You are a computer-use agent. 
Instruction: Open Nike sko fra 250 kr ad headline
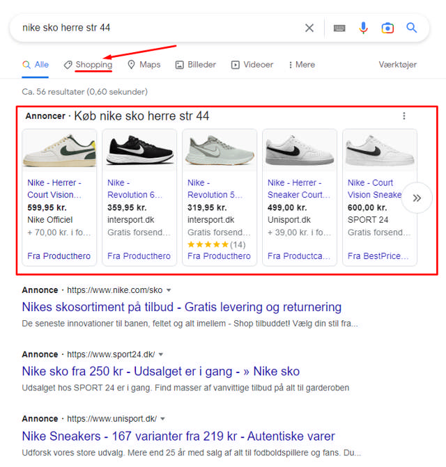(x=161, y=372)
